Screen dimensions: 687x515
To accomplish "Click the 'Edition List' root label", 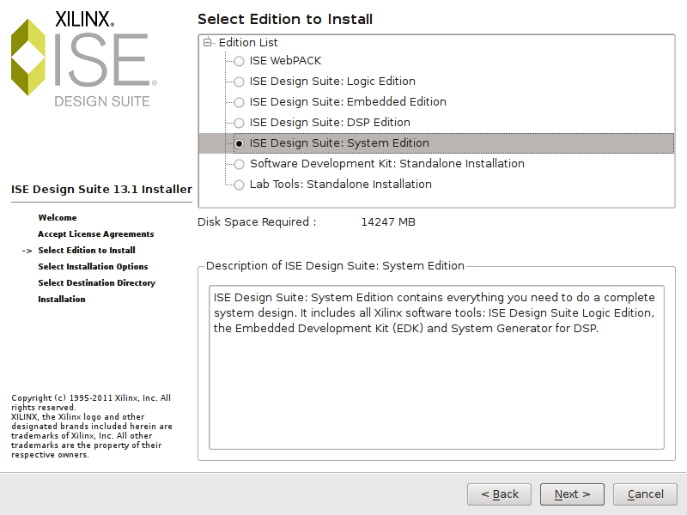I will coord(248,42).
